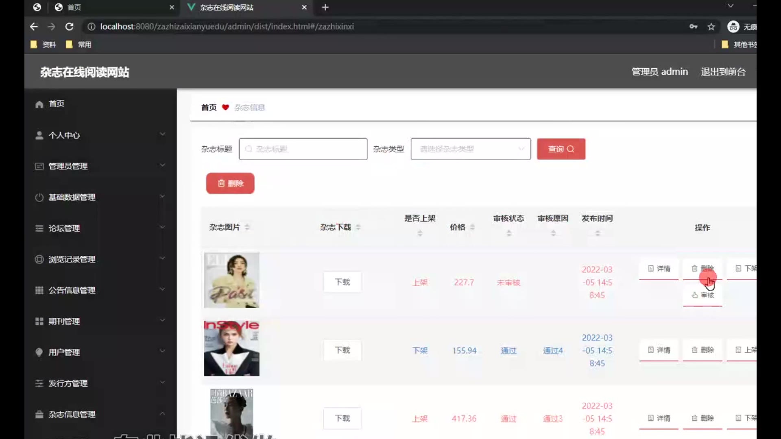Click the red 删除 batch delete button
The height and width of the screenshot is (439, 781).
230,184
